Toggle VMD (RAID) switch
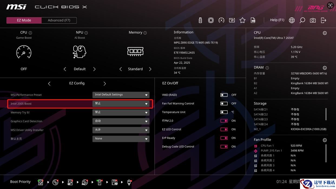 coord(224,95)
